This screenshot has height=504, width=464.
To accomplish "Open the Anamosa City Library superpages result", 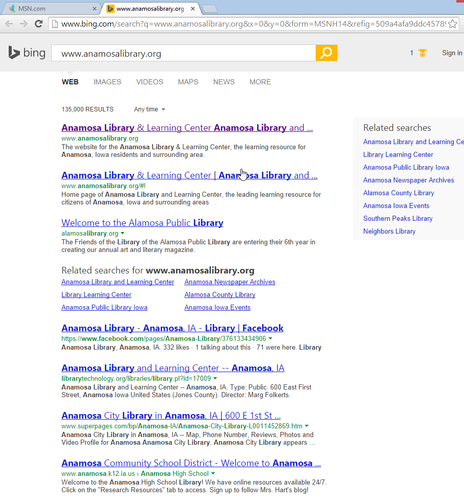I will tap(171, 416).
